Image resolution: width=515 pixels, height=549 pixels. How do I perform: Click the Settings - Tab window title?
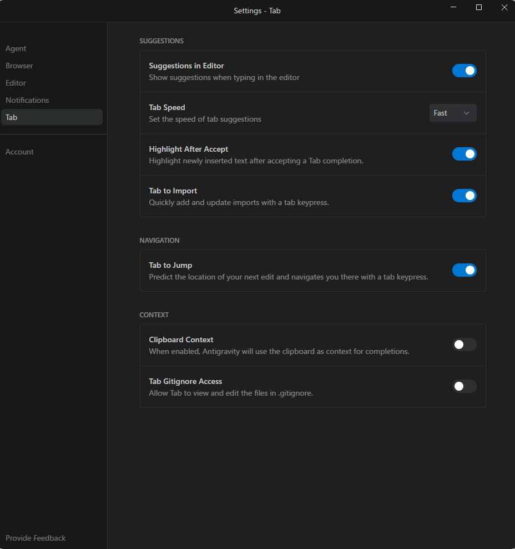pyautogui.click(x=257, y=11)
